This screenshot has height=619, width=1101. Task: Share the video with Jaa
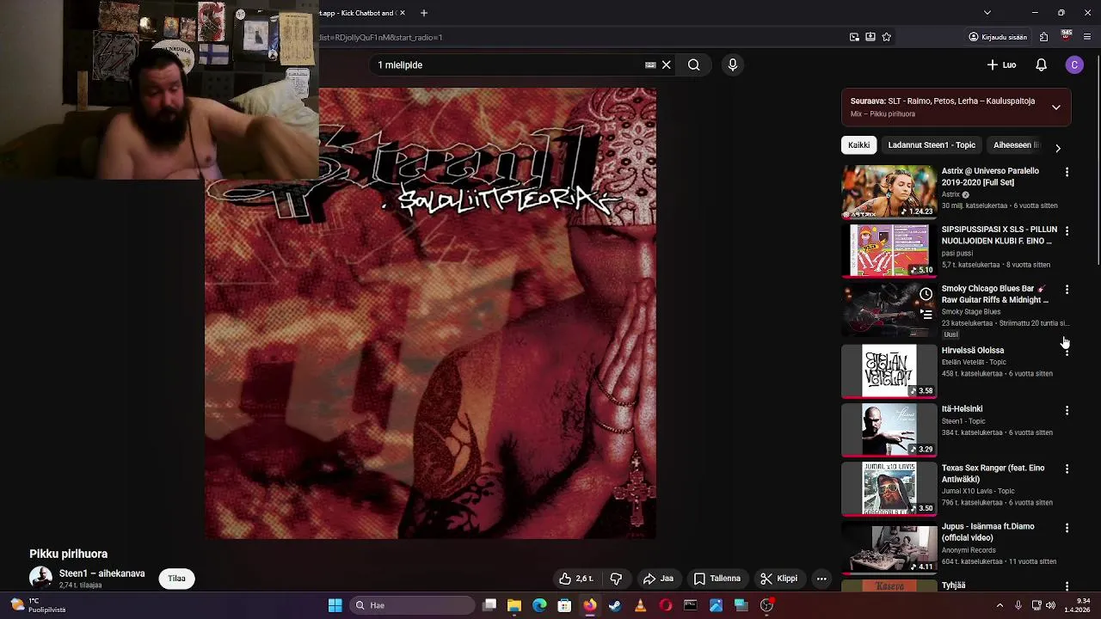[x=658, y=579]
